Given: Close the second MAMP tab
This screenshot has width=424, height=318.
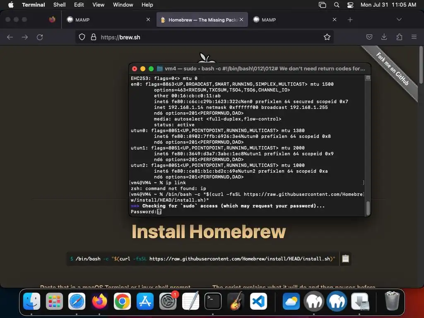Looking at the screenshot, I should (335, 19).
